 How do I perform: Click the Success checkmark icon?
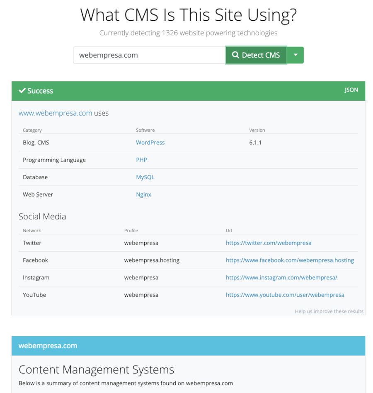tap(22, 90)
